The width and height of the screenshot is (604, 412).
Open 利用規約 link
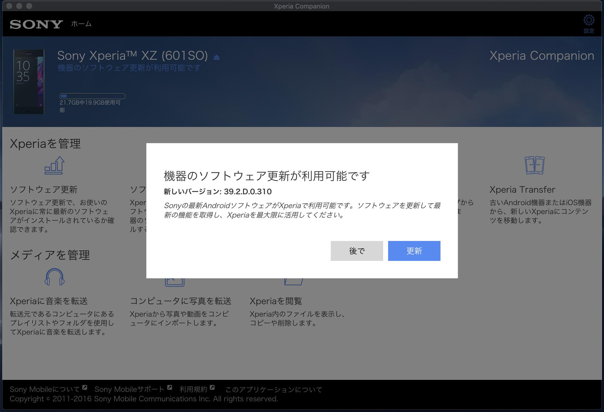pos(193,389)
